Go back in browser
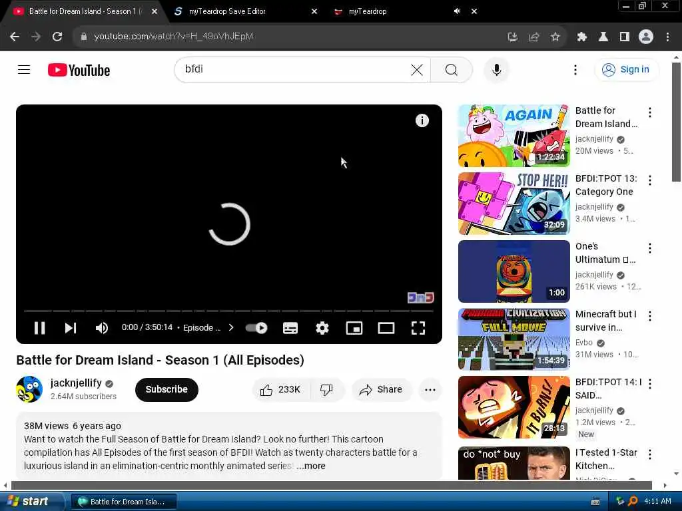The height and width of the screenshot is (511, 682). pyautogui.click(x=15, y=37)
